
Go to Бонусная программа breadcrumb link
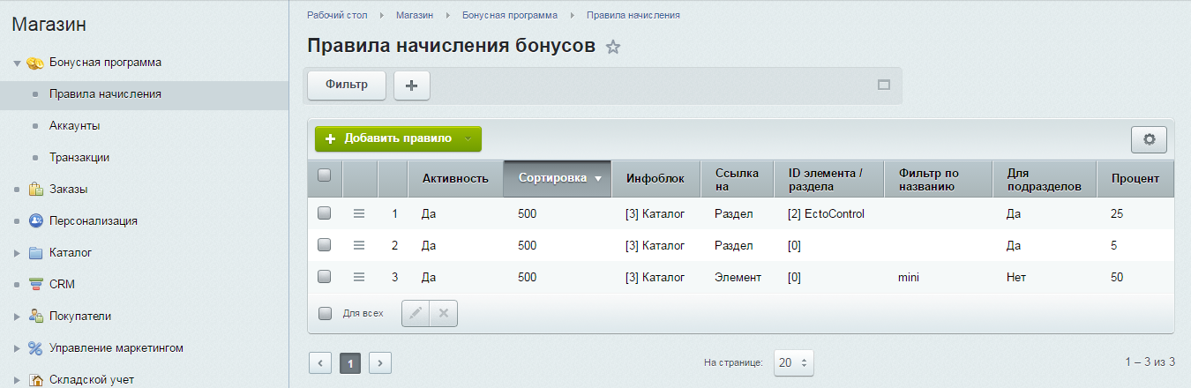509,15
